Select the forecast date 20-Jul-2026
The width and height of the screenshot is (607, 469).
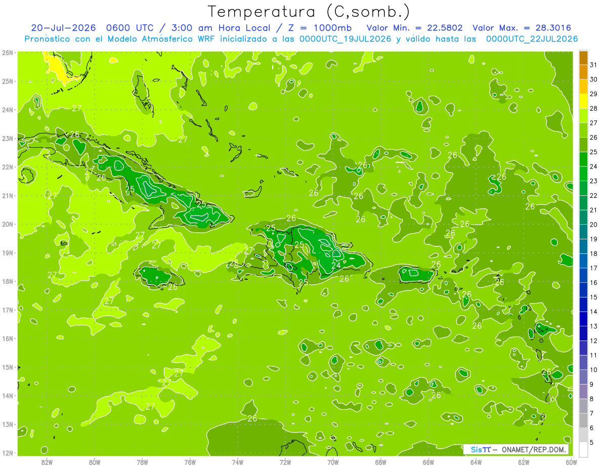pyautogui.click(x=63, y=28)
